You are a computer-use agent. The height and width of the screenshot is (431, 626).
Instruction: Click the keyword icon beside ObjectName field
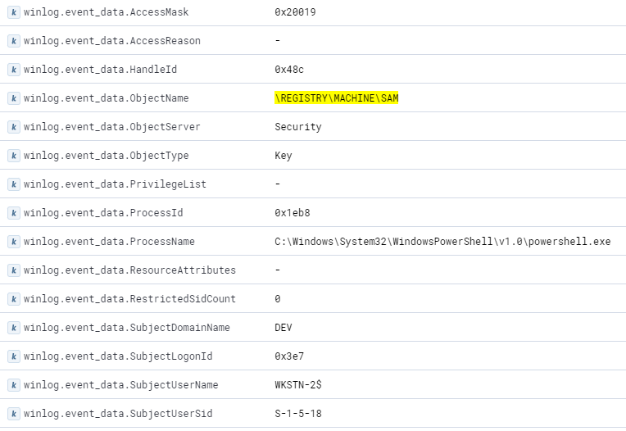[x=13, y=98]
